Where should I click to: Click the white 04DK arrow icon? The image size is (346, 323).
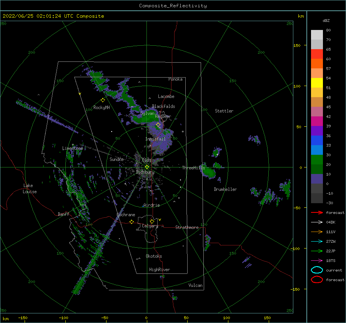tap(317, 222)
